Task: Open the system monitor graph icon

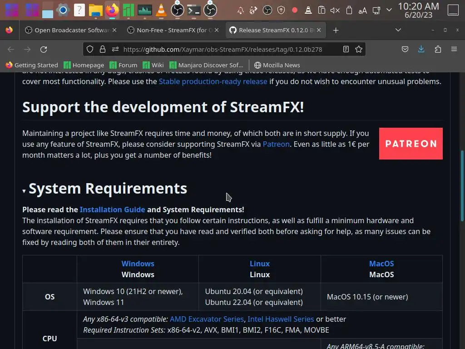Action: coord(144,10)
